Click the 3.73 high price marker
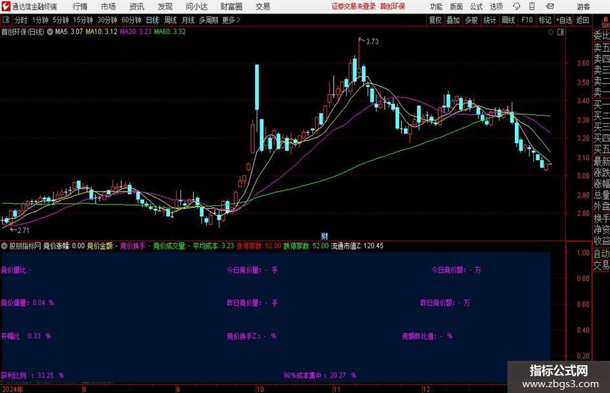The image size is (610, 393). pos(372,42)
